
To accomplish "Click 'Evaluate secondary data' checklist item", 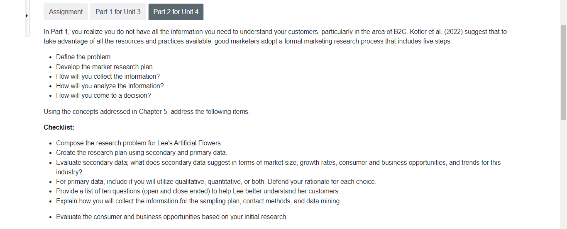I will point(279,167).
